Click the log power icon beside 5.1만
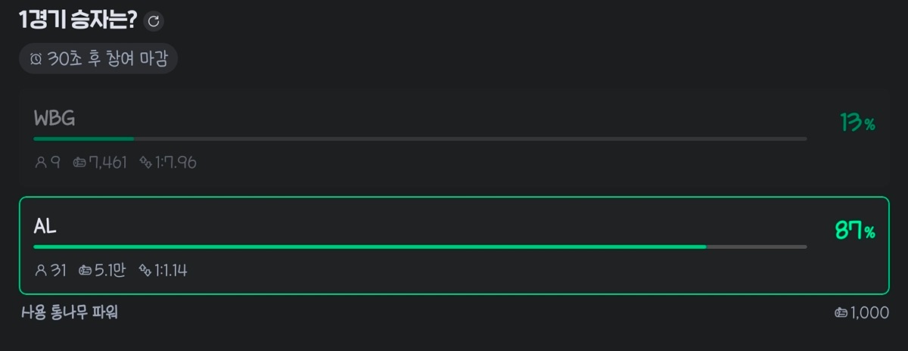 (86, 270)
